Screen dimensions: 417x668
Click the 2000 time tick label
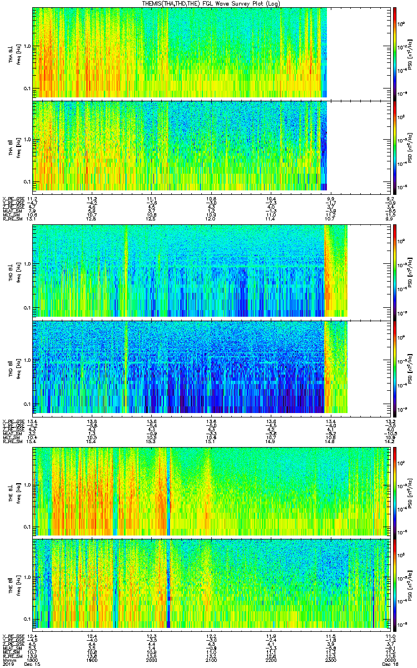click(x=151, y=660)
